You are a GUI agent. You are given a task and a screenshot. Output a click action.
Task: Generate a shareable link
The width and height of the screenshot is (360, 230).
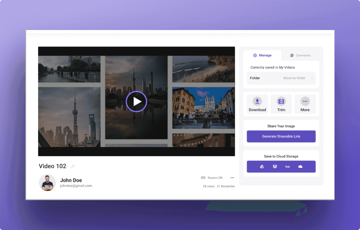(x=281, y=136)
